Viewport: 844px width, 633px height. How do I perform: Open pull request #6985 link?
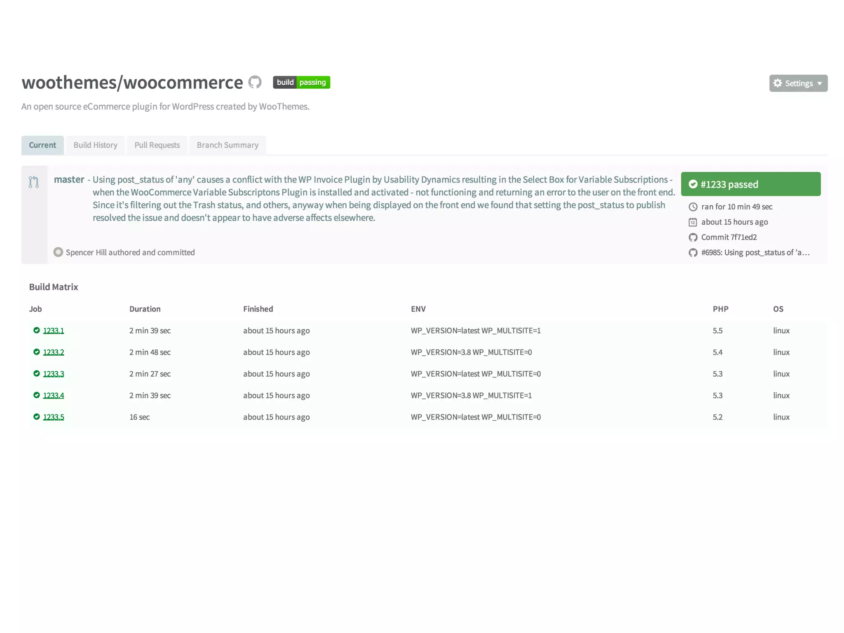tap(755, 253)
